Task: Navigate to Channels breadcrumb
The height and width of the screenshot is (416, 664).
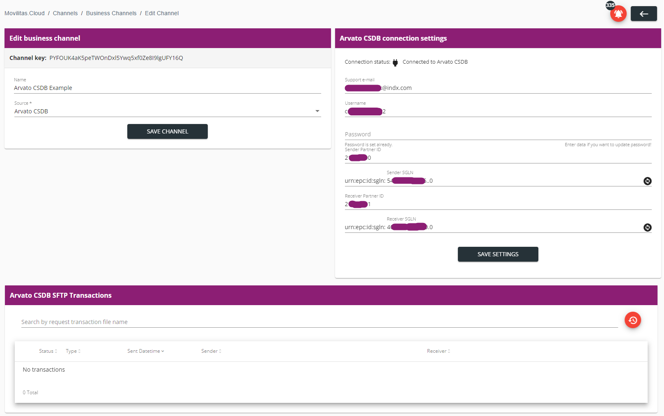Action: point(65,13)
